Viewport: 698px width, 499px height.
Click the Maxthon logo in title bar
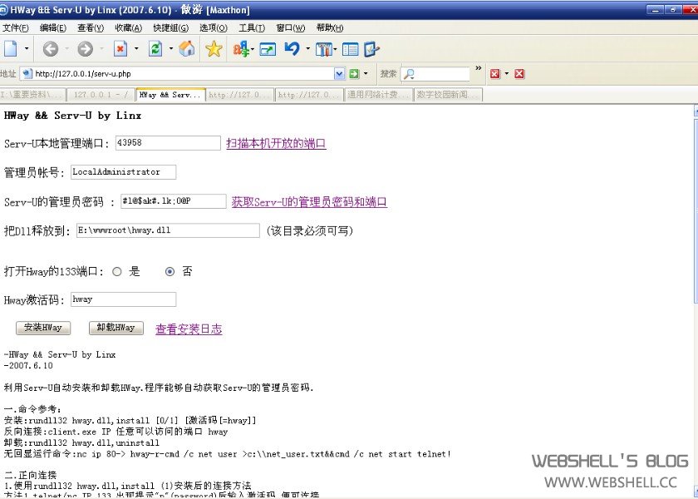click(x=3, y=9)
